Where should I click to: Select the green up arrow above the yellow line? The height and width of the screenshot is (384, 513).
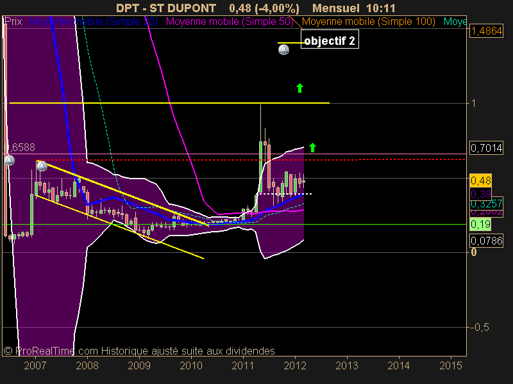[x=299, y=88]
